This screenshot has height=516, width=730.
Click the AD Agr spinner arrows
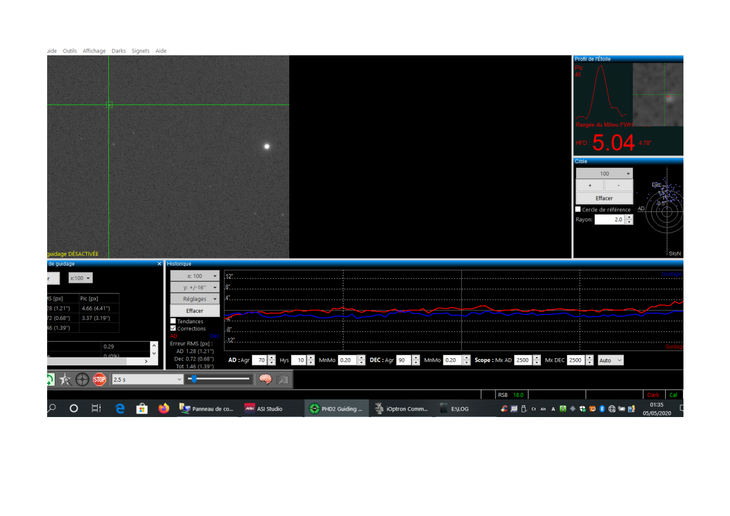[272, 360]
